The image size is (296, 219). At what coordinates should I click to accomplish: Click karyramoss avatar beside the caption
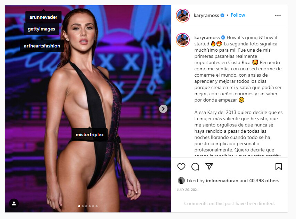tap(182, 40)
